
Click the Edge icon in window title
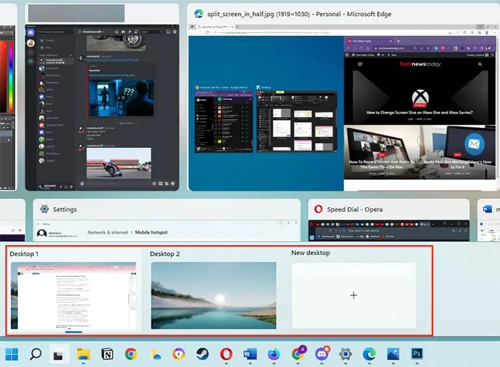pyautogui.click(x=199, y=14)
